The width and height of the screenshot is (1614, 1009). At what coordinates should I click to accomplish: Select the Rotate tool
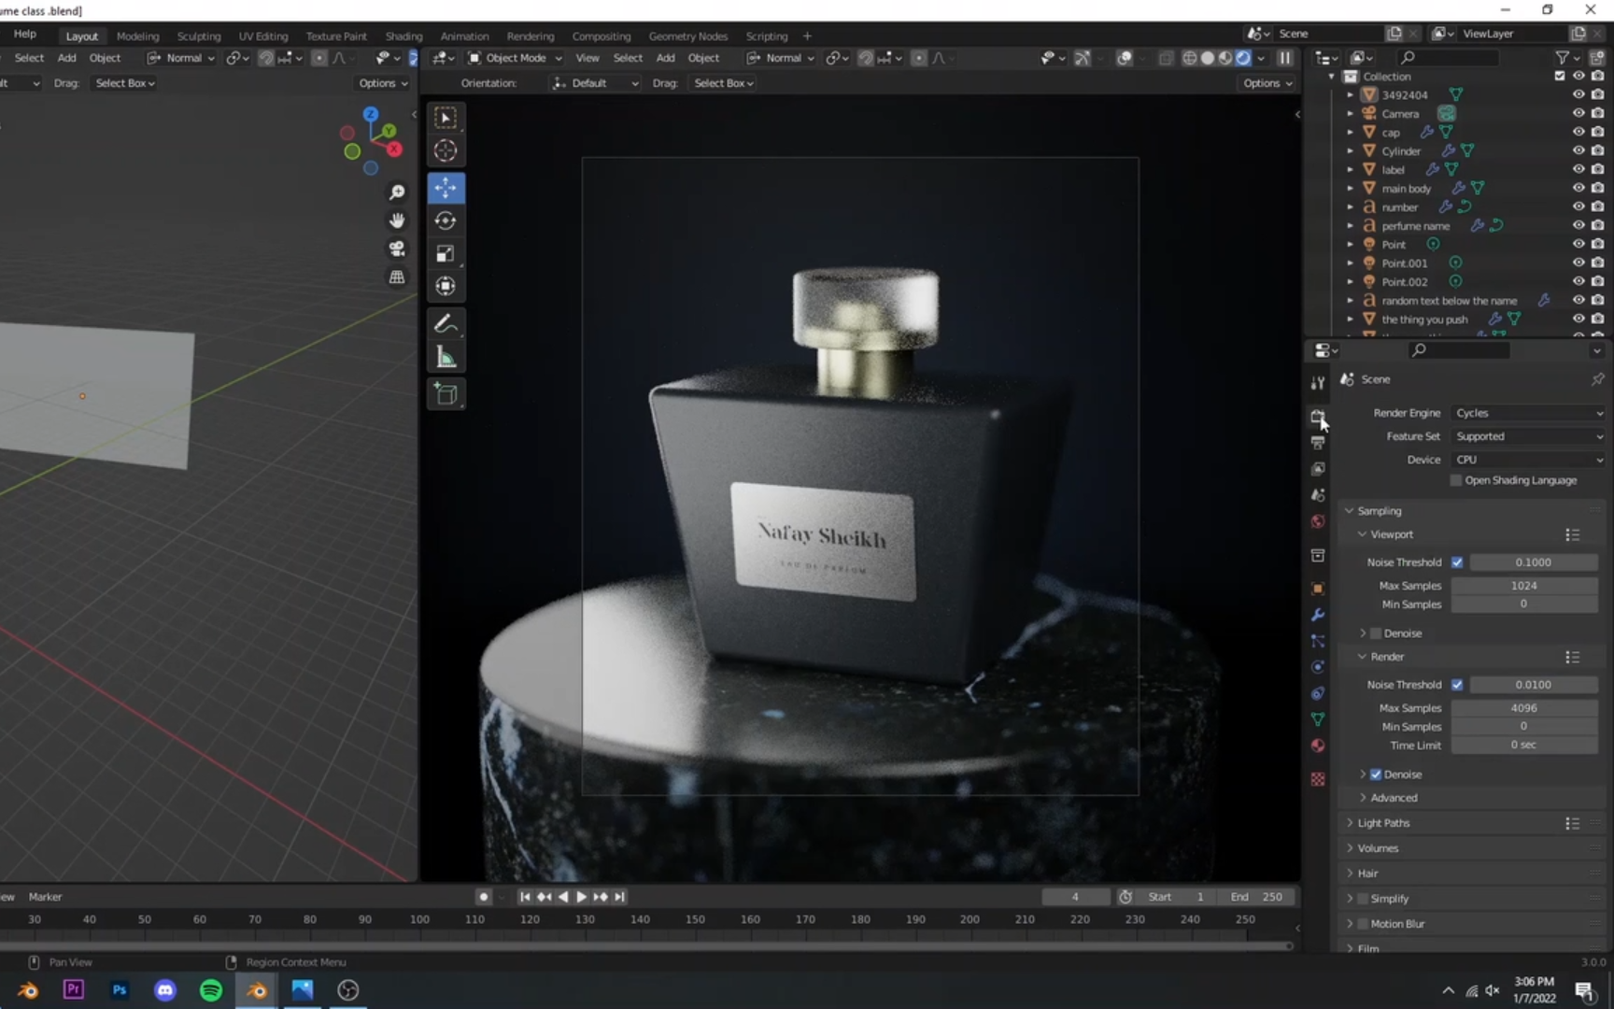[x=445, y=220]
